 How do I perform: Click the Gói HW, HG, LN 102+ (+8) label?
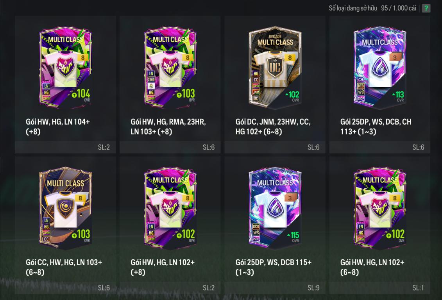coord(163,267)
